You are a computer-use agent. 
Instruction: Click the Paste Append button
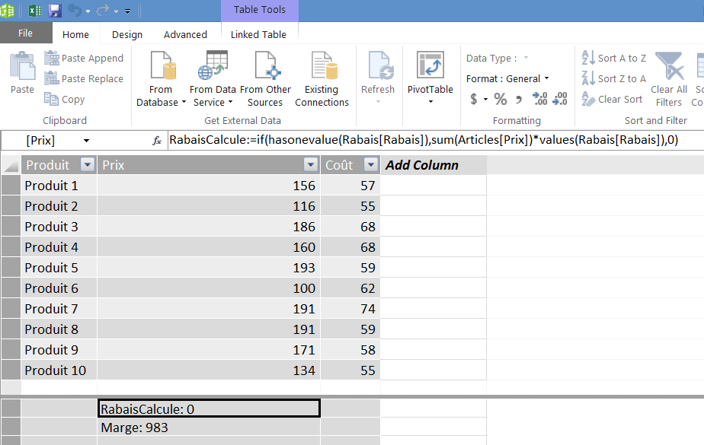[84, 58]
